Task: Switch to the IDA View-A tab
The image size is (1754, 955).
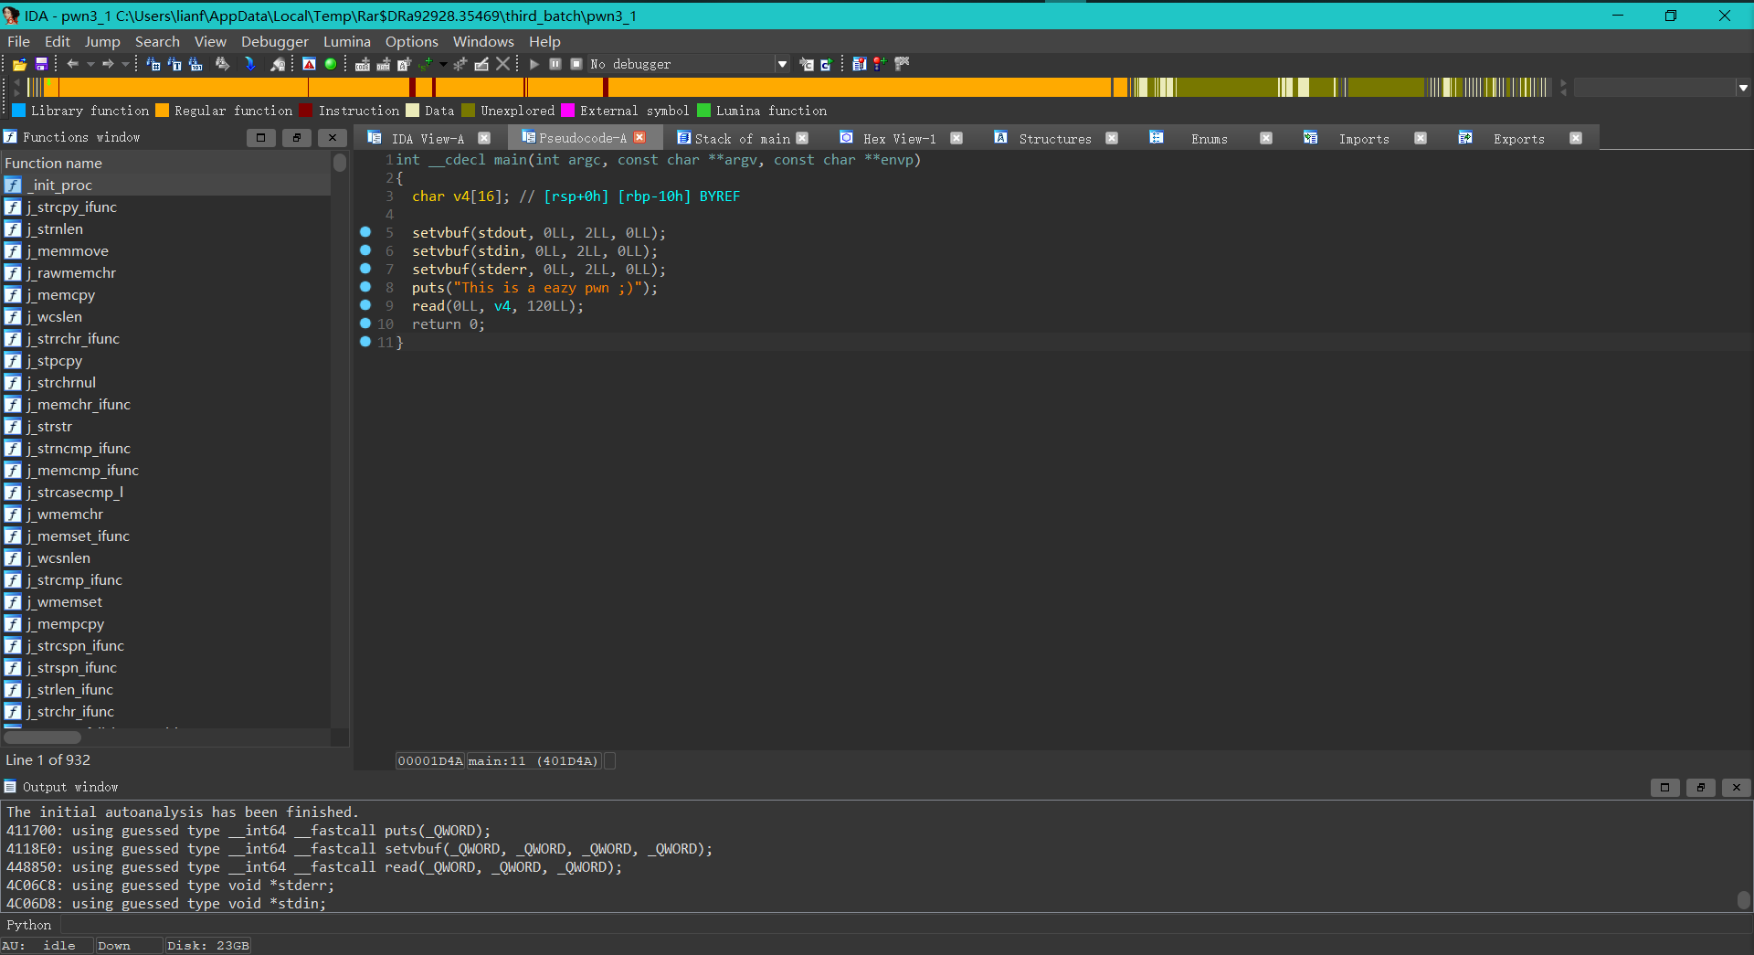Action: pyautogui.click(x=428, y=138)
